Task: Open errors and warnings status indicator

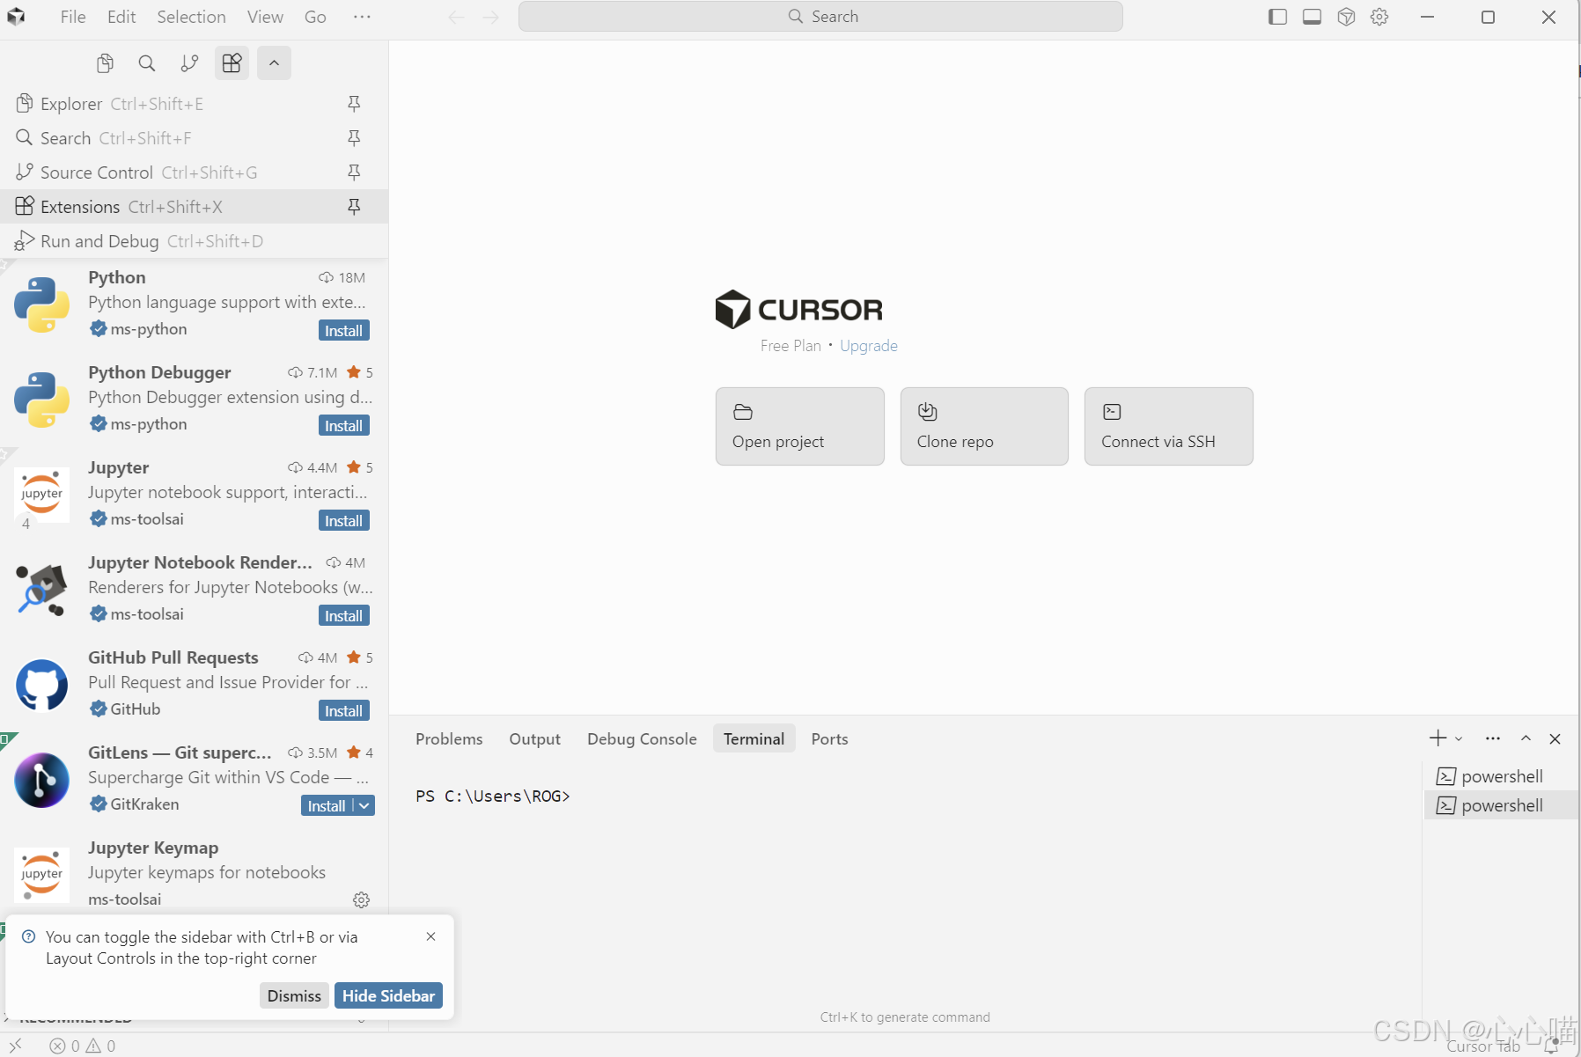Action: (x=83, y=1046)
